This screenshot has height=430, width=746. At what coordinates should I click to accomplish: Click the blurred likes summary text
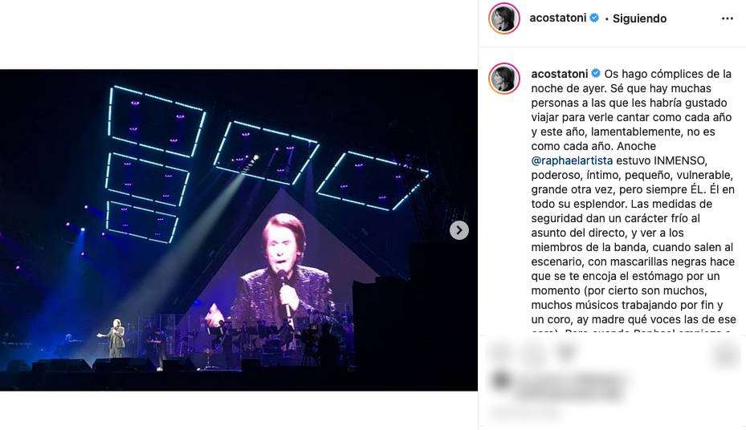[570, 386]
